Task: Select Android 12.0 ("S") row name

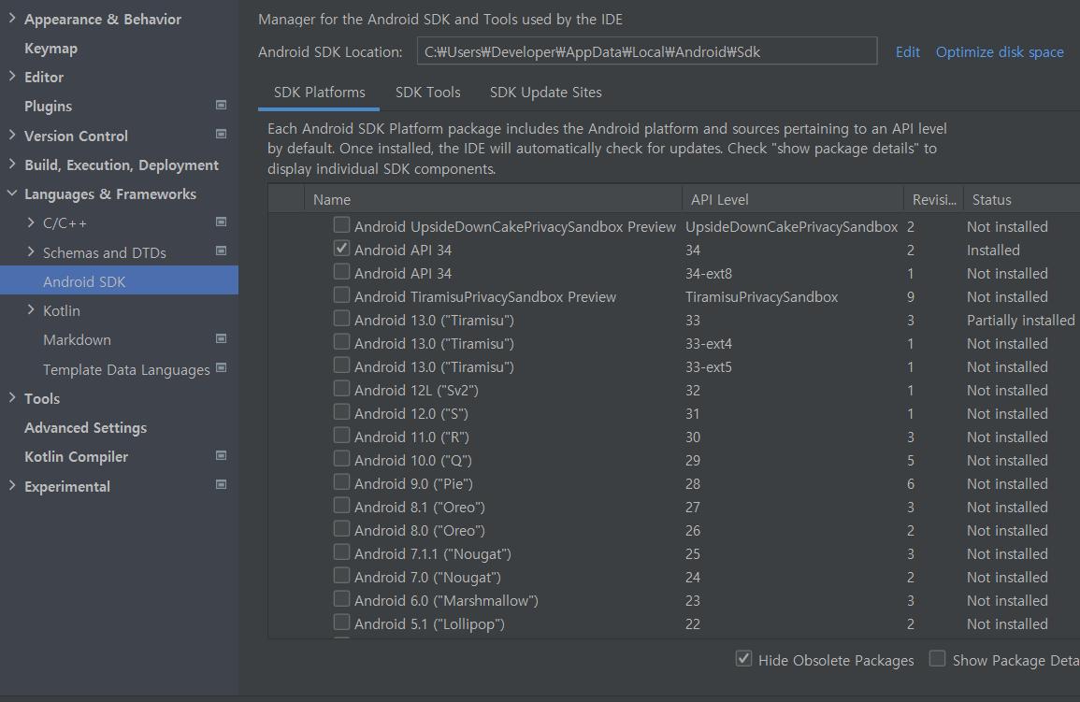Action: point(411,414)
